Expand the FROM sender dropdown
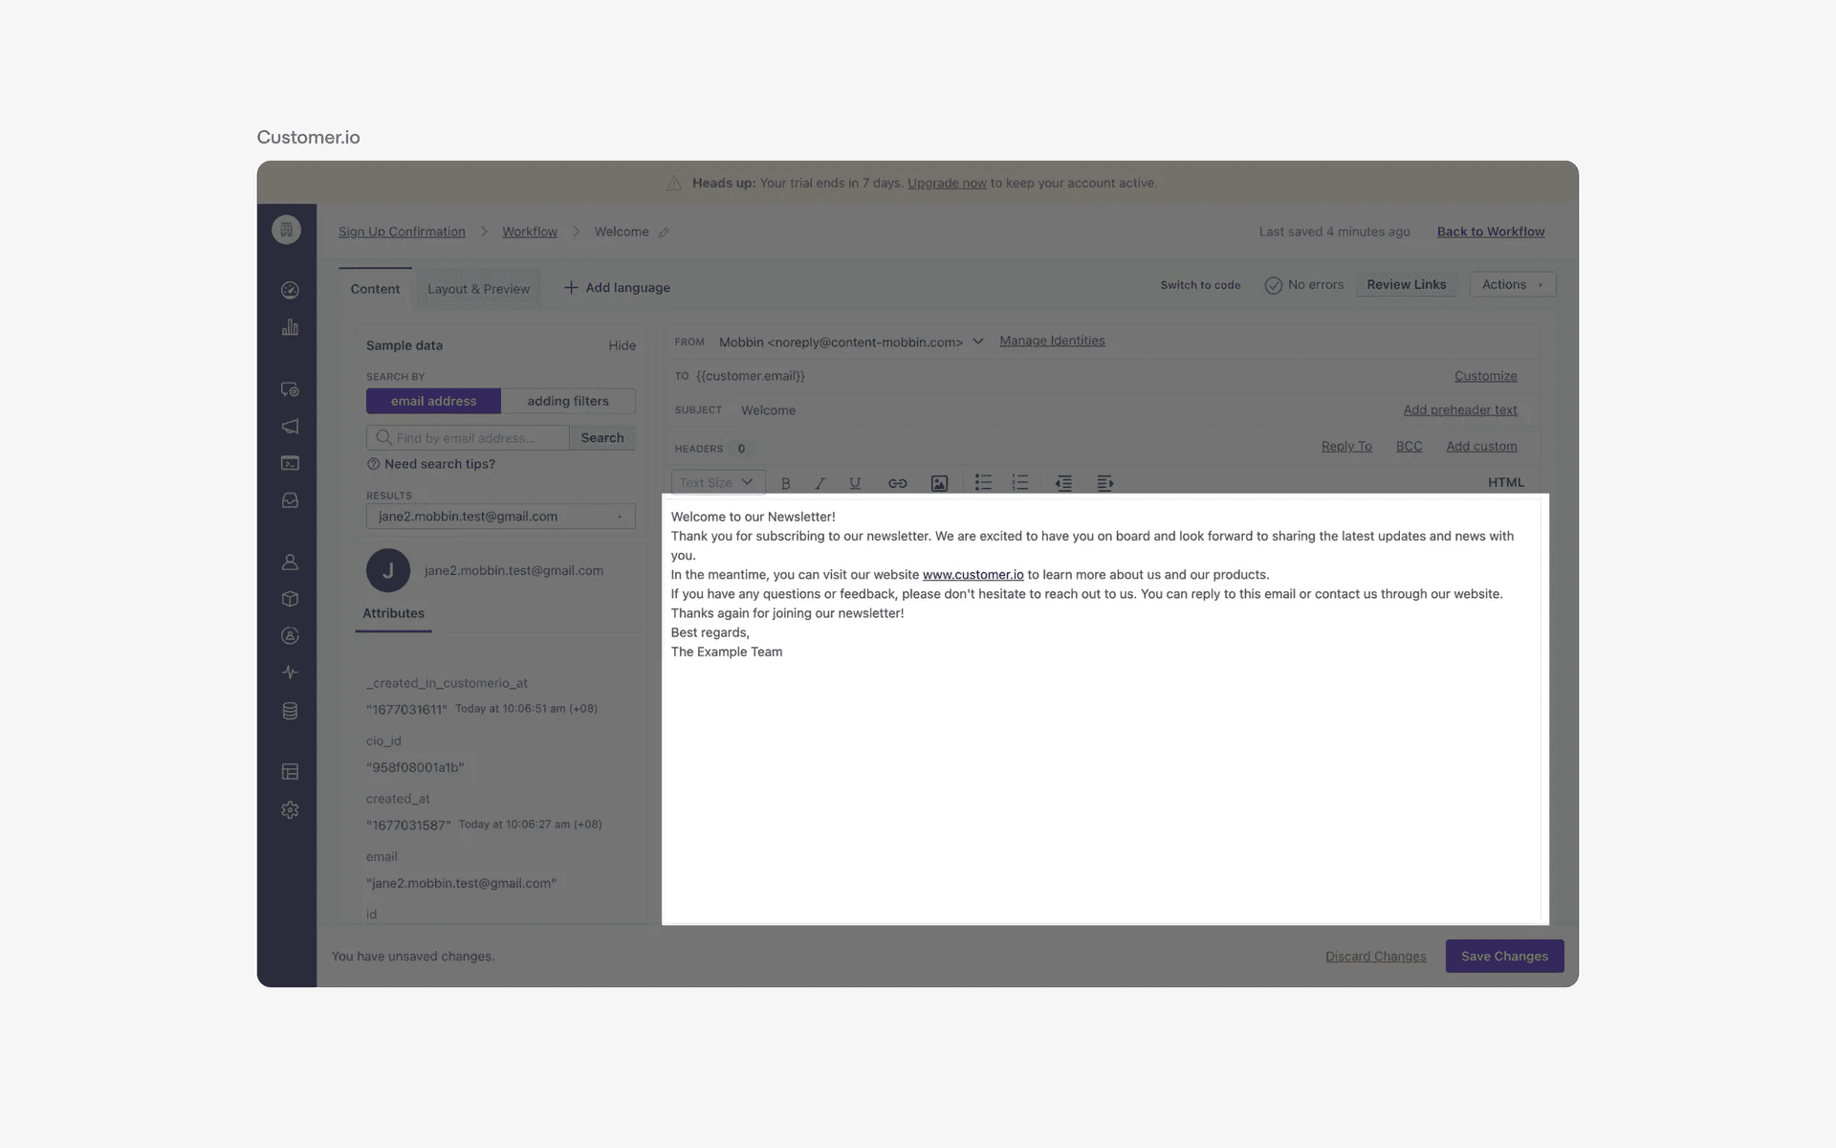The image size is (1836, 1148). [977, 342]
